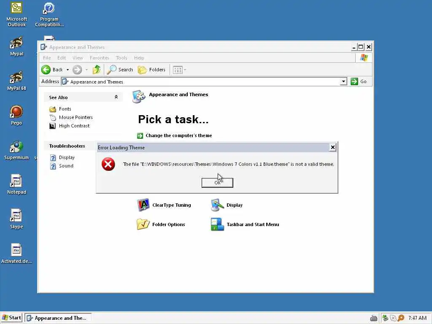The width and height of the screenshot is (432, 324).
Task: Toggle the Folders pane button
Action: [x=151, y=70]
